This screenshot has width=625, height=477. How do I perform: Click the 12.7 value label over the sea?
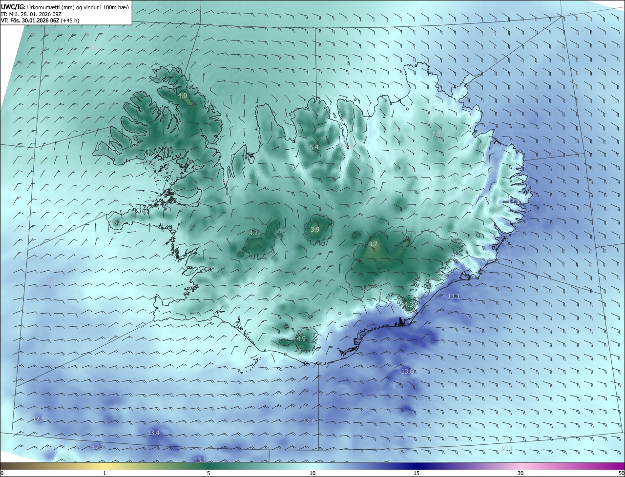tap(99, 447)
